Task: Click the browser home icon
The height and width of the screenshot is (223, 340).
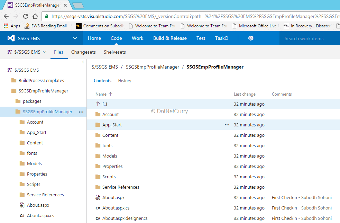Action: pos(35,16)
